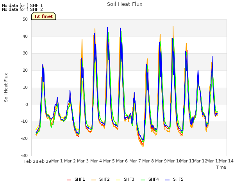The image size is (250, 187).
Task: Click the y-axis tick label 30
Action: pos(25,53)
